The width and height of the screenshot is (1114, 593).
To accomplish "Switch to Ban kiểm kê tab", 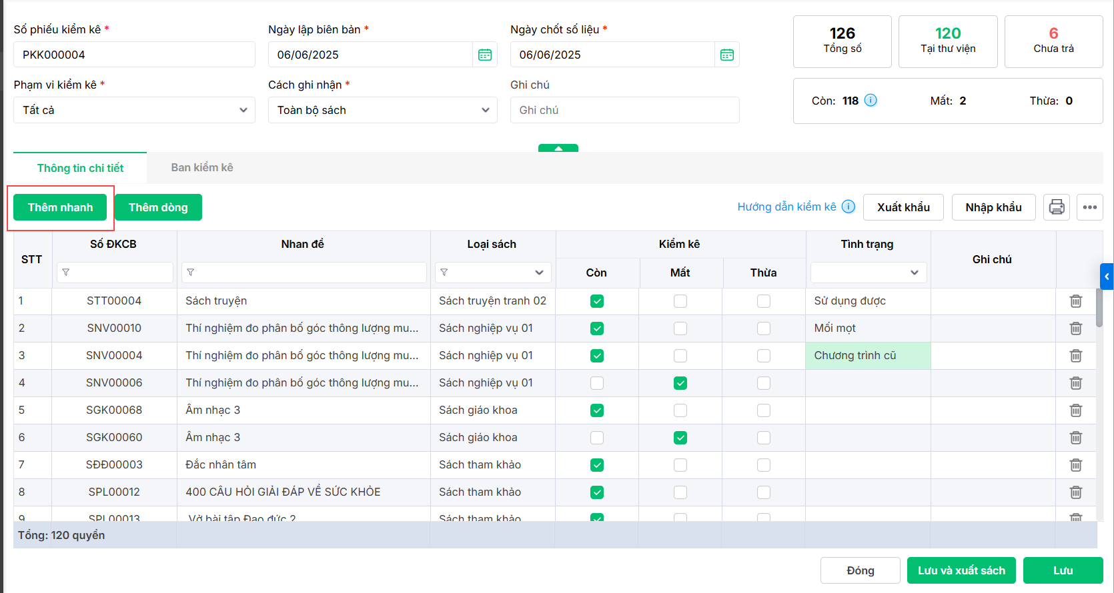I will (x=202, y=168).
